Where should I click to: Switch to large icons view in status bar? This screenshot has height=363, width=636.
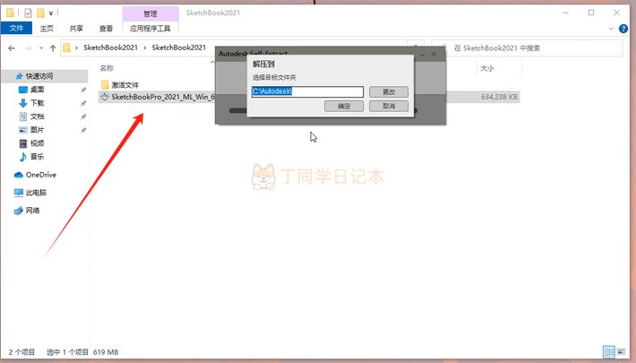coord(621,351)
